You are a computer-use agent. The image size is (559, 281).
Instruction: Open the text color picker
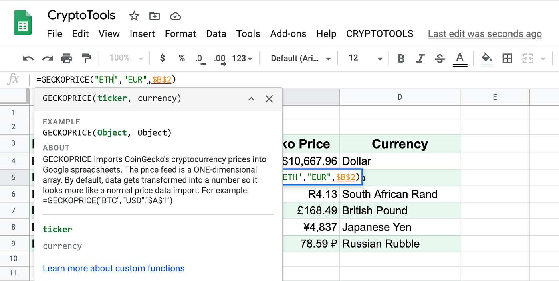(460, 59)
